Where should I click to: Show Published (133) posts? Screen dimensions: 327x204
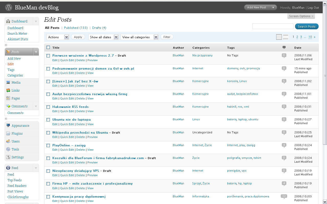coord(76,28)
